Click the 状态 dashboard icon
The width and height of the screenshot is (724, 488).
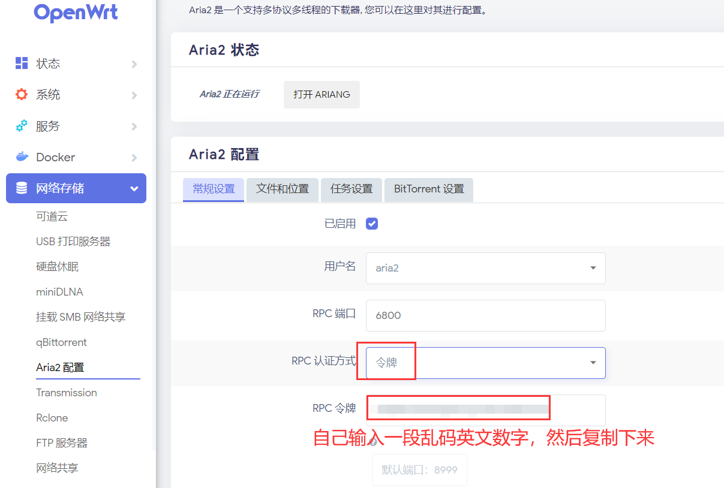(22, 63)
